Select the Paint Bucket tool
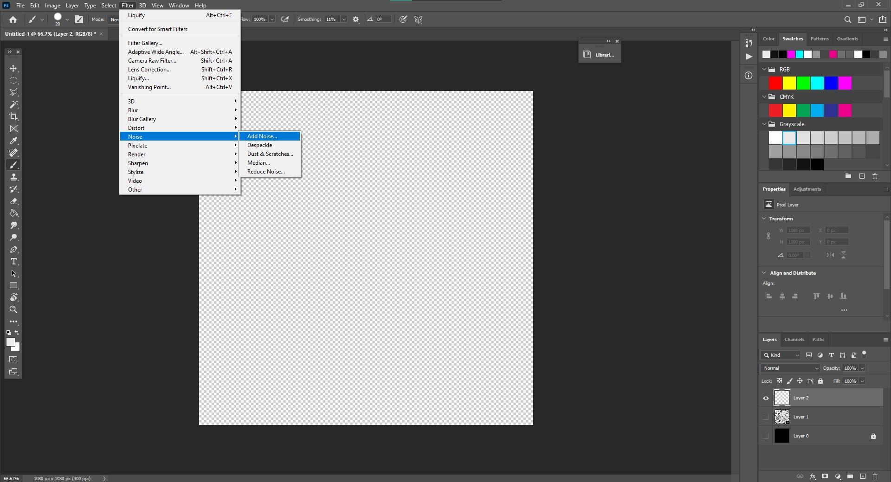Screen dimensions: 891x482 pyautogui.click(x=13, y=213)
